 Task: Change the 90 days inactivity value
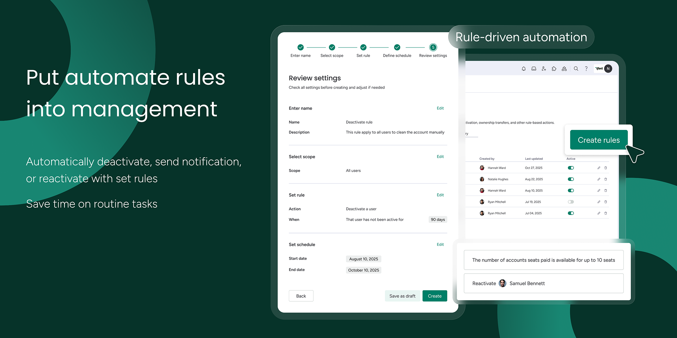(438, 220)
